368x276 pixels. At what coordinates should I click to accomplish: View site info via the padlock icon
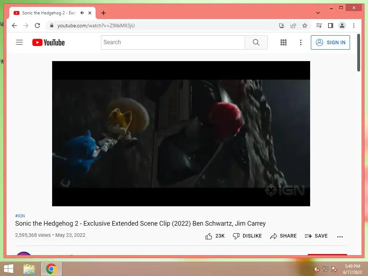(x=52, y=26)
